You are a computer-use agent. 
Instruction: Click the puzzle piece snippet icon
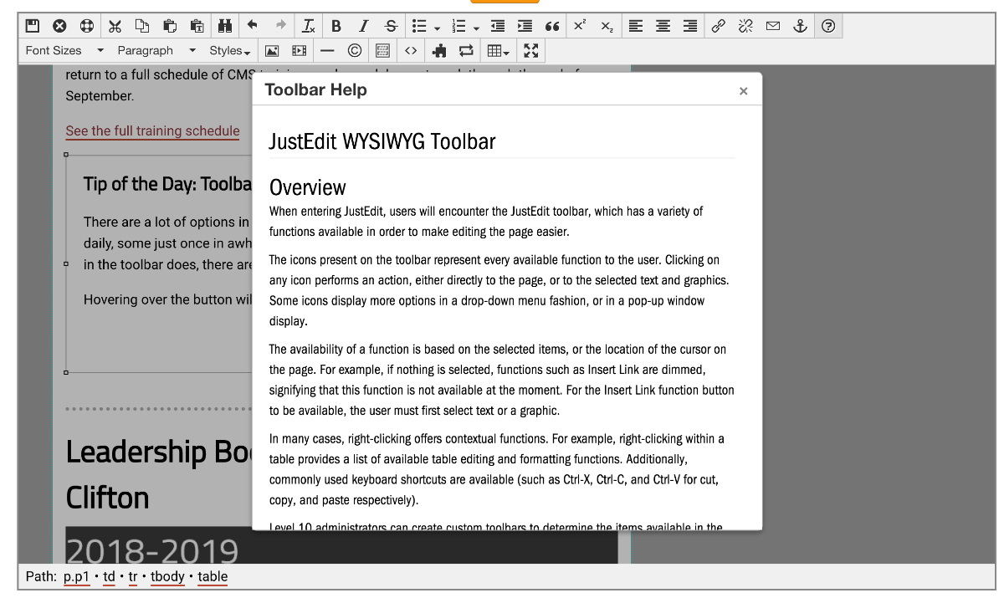point(439,50)
